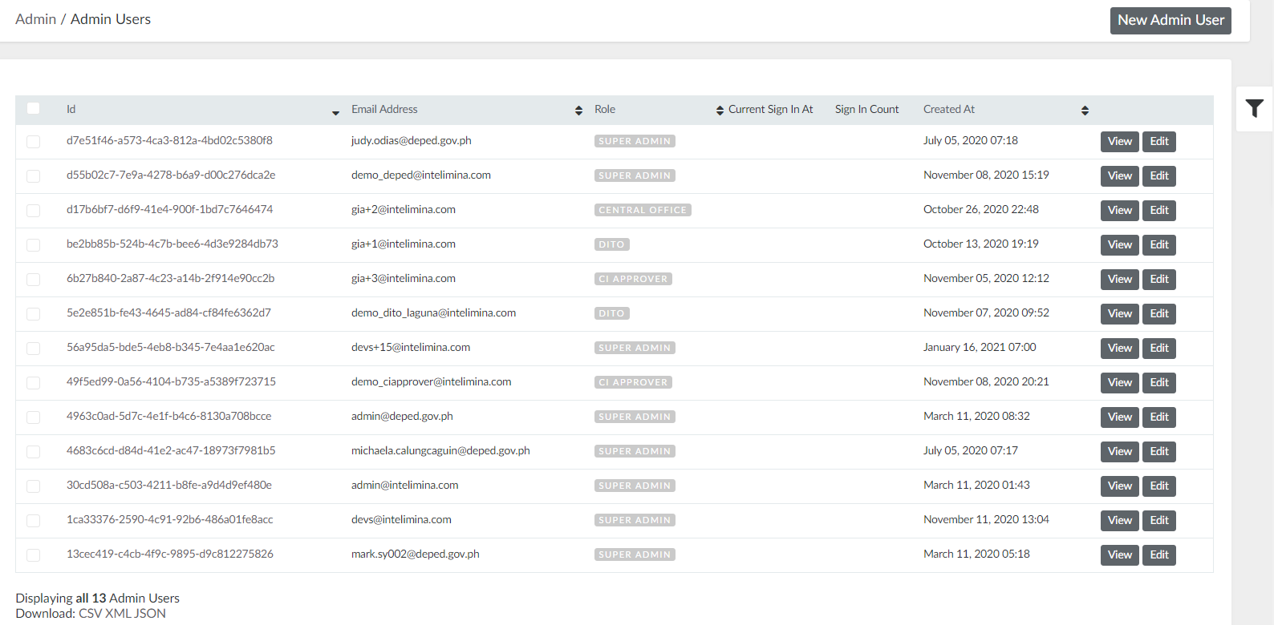
Task: Check the admin@deped.gov.ph row box
Action: [33, 417]
